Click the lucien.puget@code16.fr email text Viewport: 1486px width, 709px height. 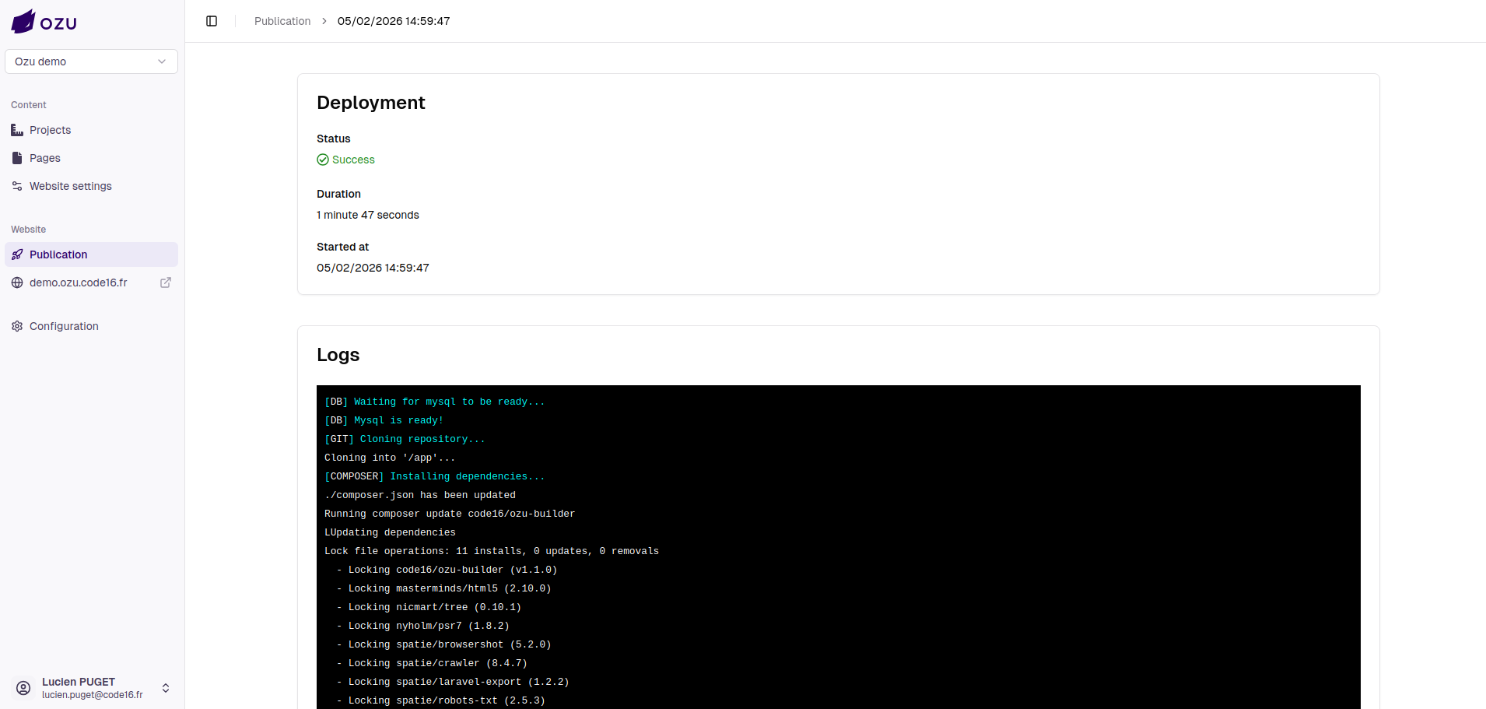pyautogui.click(x=93, y=695)
